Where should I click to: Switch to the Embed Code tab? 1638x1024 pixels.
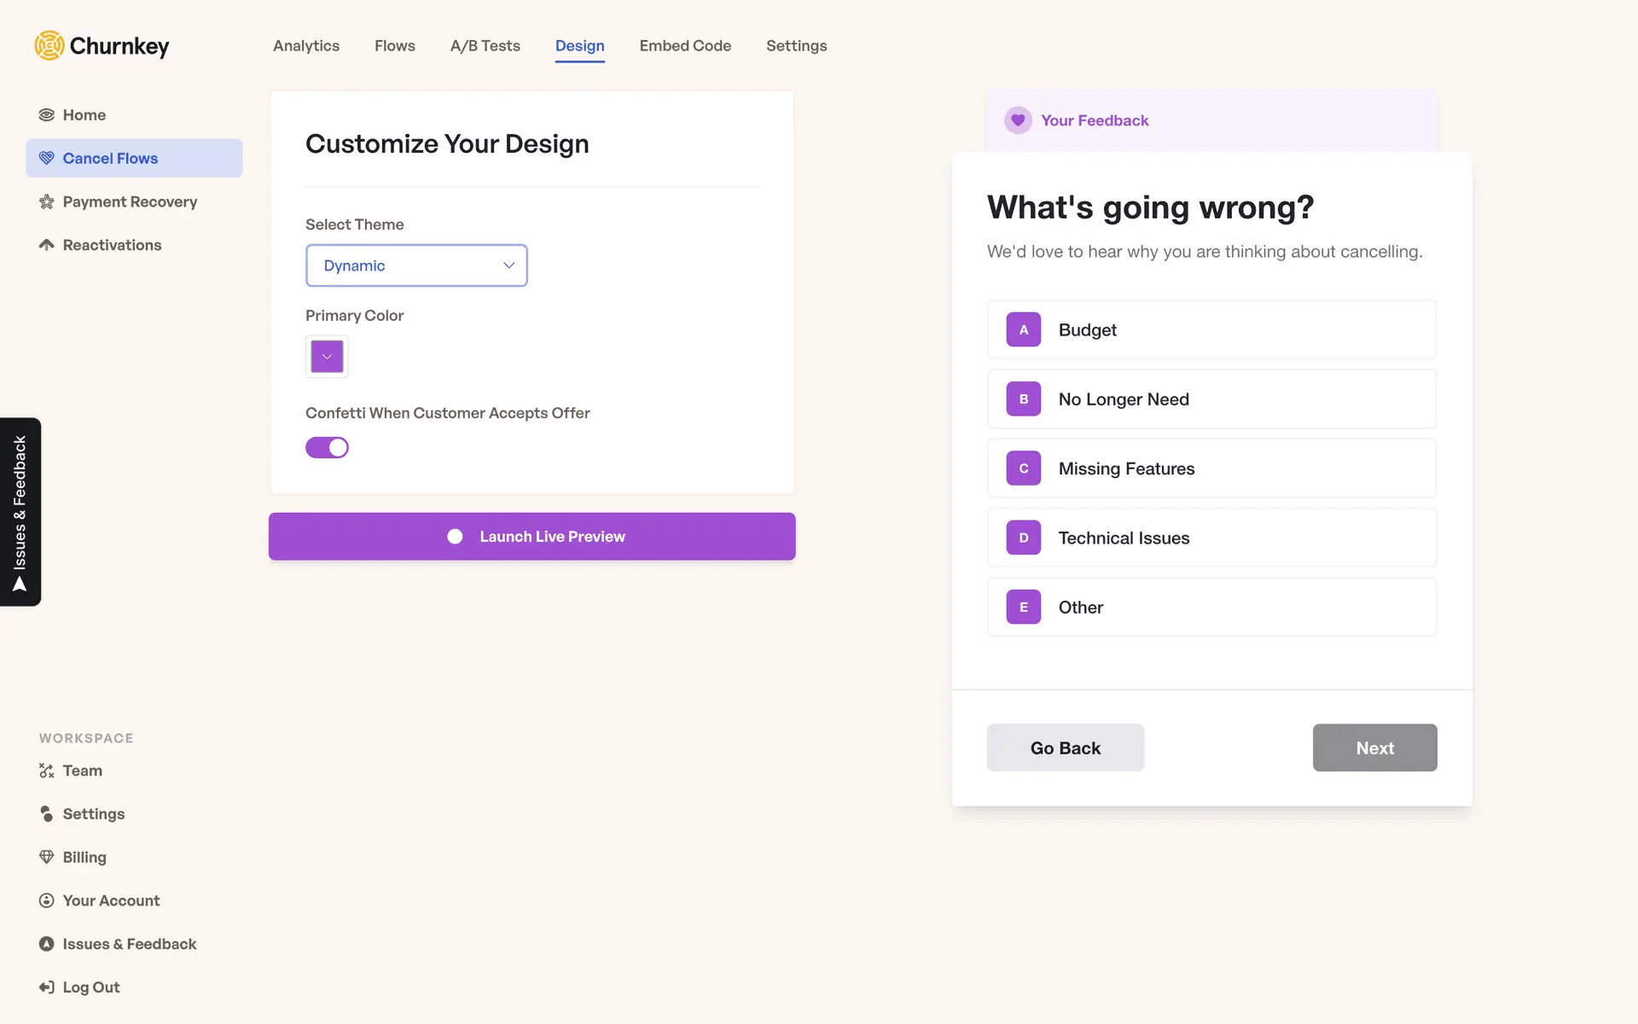(x=685, y=46)
